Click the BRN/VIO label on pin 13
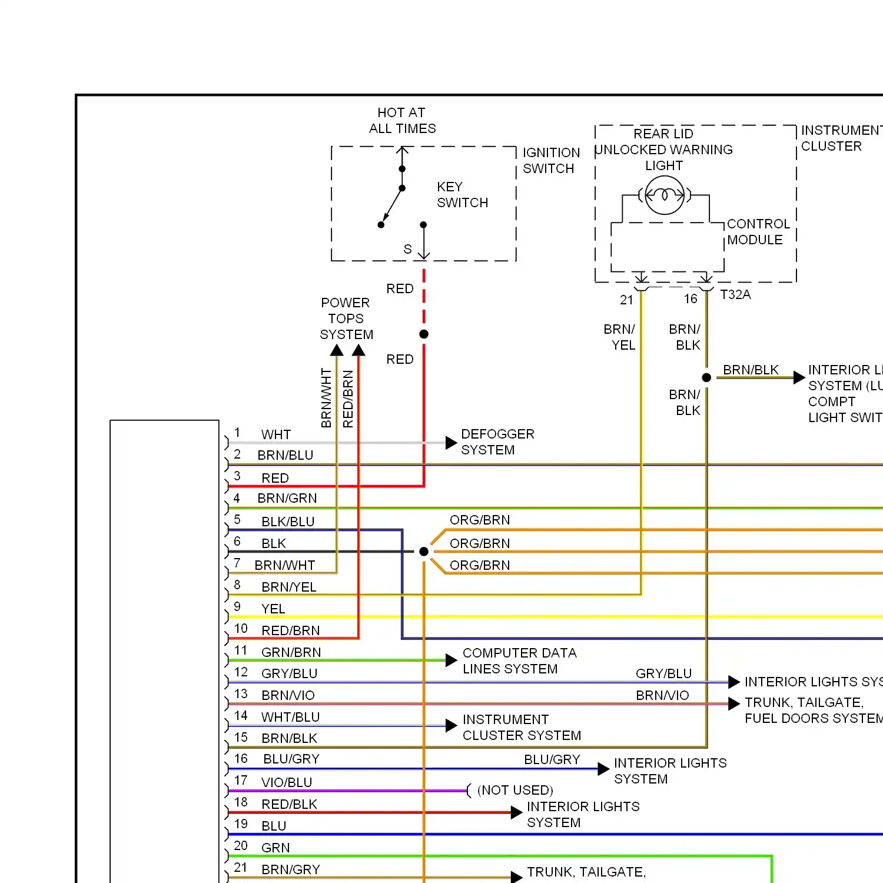The height and width of the screenshot is (883, 883). (x=288, y=695)
